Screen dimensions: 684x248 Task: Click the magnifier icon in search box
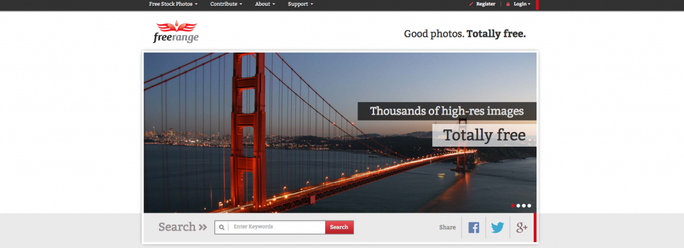pyautogui.click(x=222, y=227)
